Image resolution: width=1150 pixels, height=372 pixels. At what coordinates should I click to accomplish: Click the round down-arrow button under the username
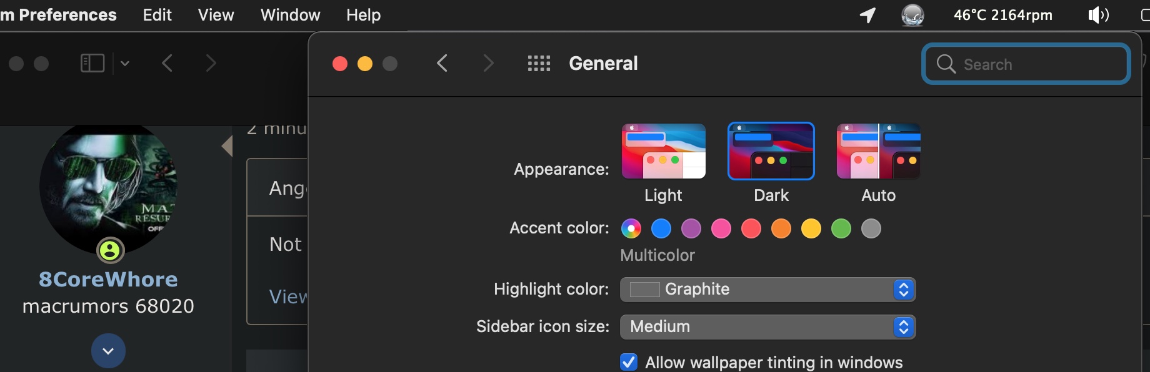pos(108,351)
